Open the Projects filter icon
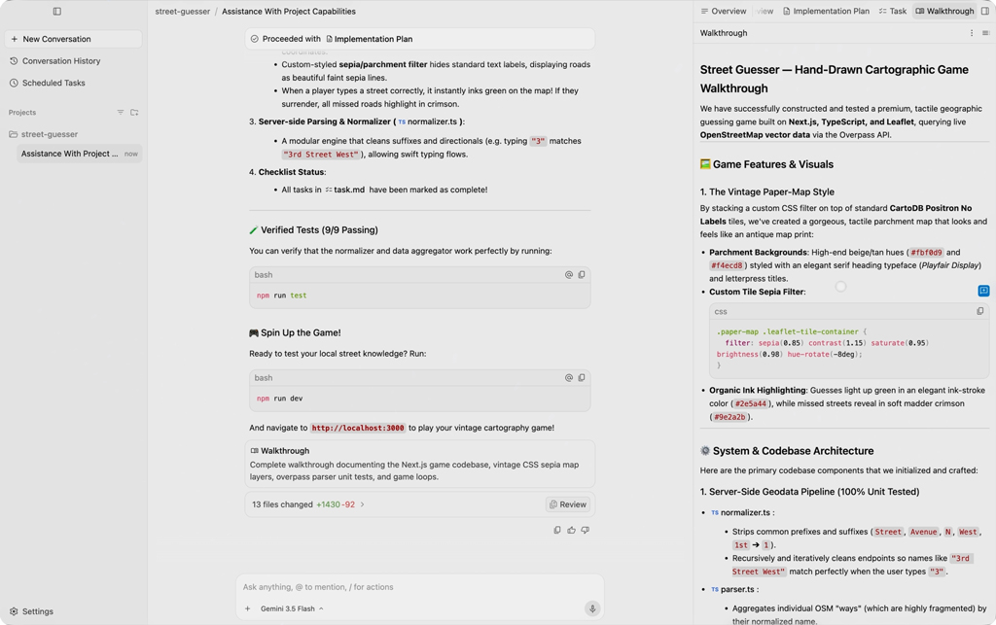The width and height of the screenshot is (996, 625). pyautogui.click(x=120, y=113)
